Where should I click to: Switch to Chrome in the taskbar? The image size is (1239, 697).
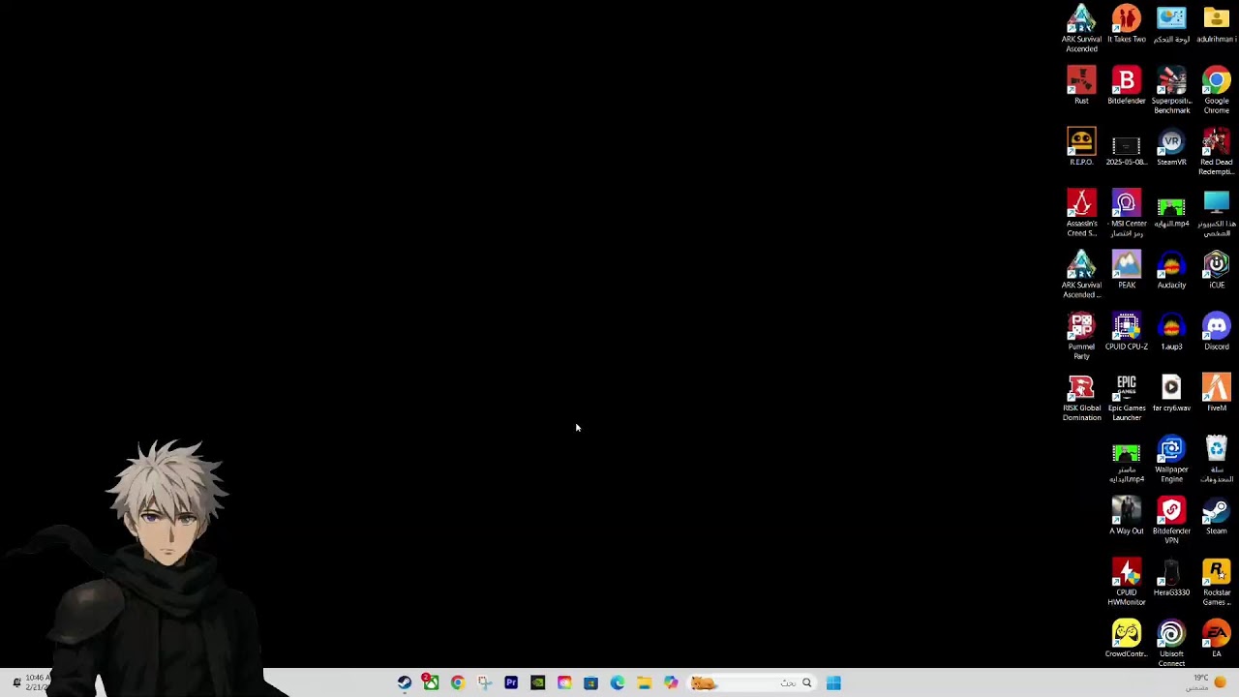[x=458, y=682]
